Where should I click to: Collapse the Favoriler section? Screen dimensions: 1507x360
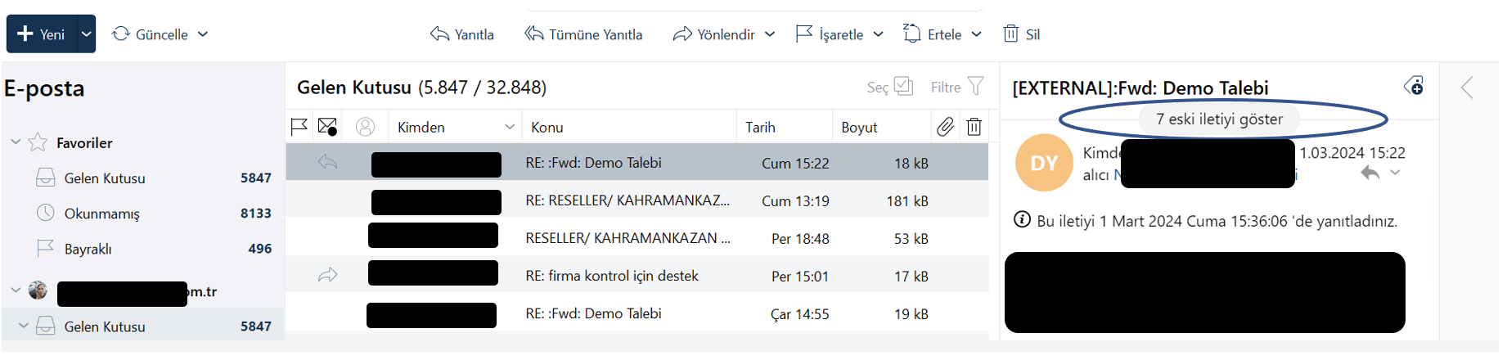16,142
